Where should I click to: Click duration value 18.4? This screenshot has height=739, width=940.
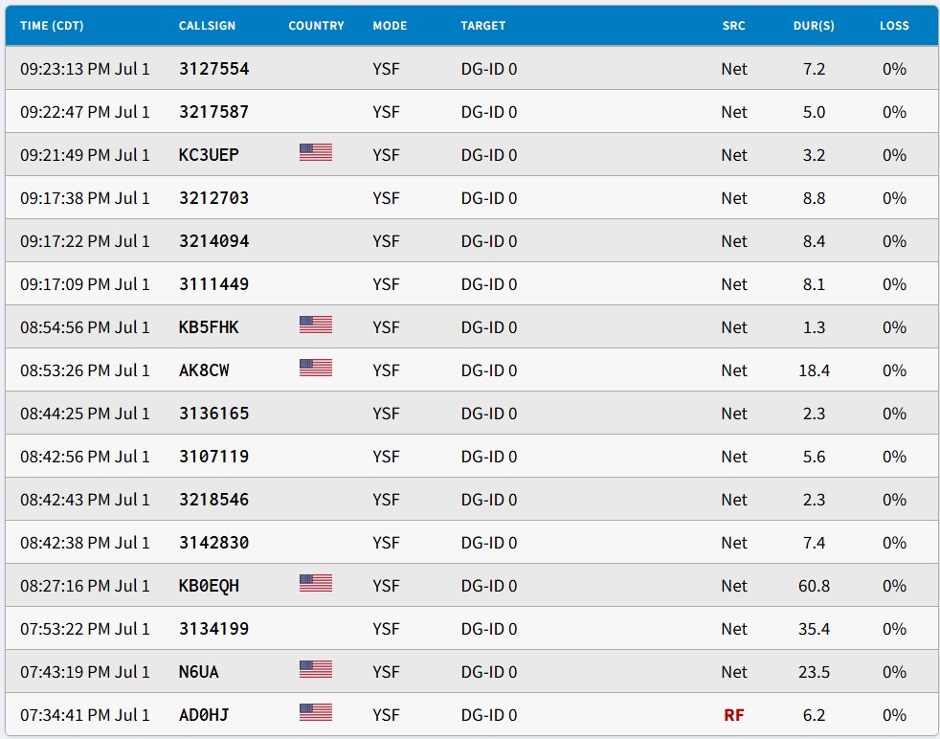[x=814, y=370]
